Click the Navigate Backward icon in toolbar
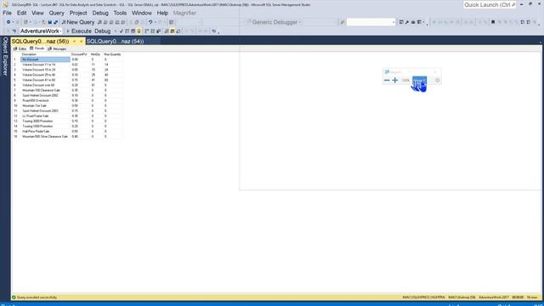The width and height of the screenshot is (544, 306). pos(8,22)
